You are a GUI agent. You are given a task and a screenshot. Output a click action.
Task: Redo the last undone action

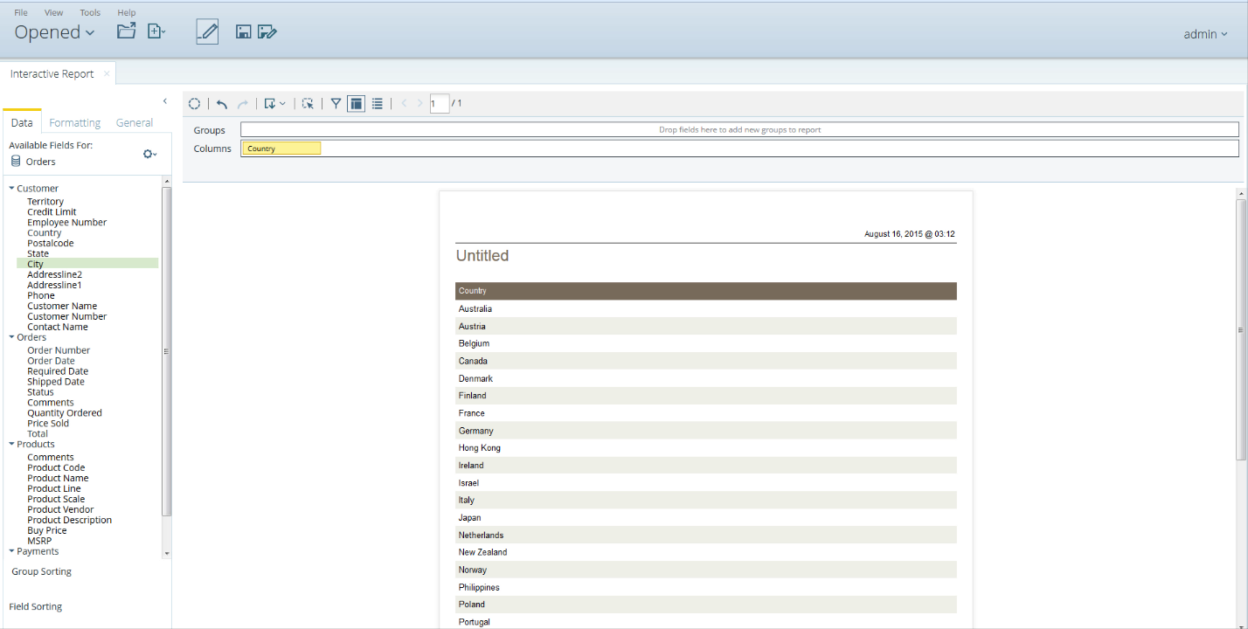pyautogui.click(x=243, y=104)
